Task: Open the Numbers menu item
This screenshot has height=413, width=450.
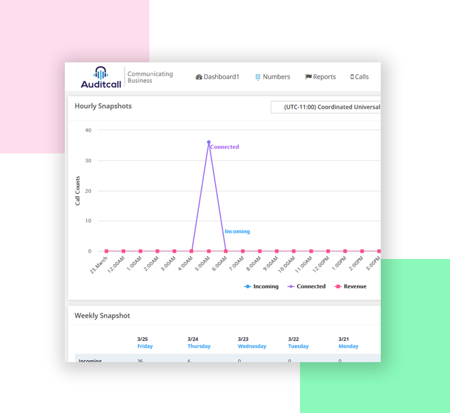Action: 273,77
